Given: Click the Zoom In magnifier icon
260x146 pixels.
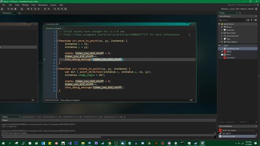Looking at the screenshot, I should click(62, 9).
